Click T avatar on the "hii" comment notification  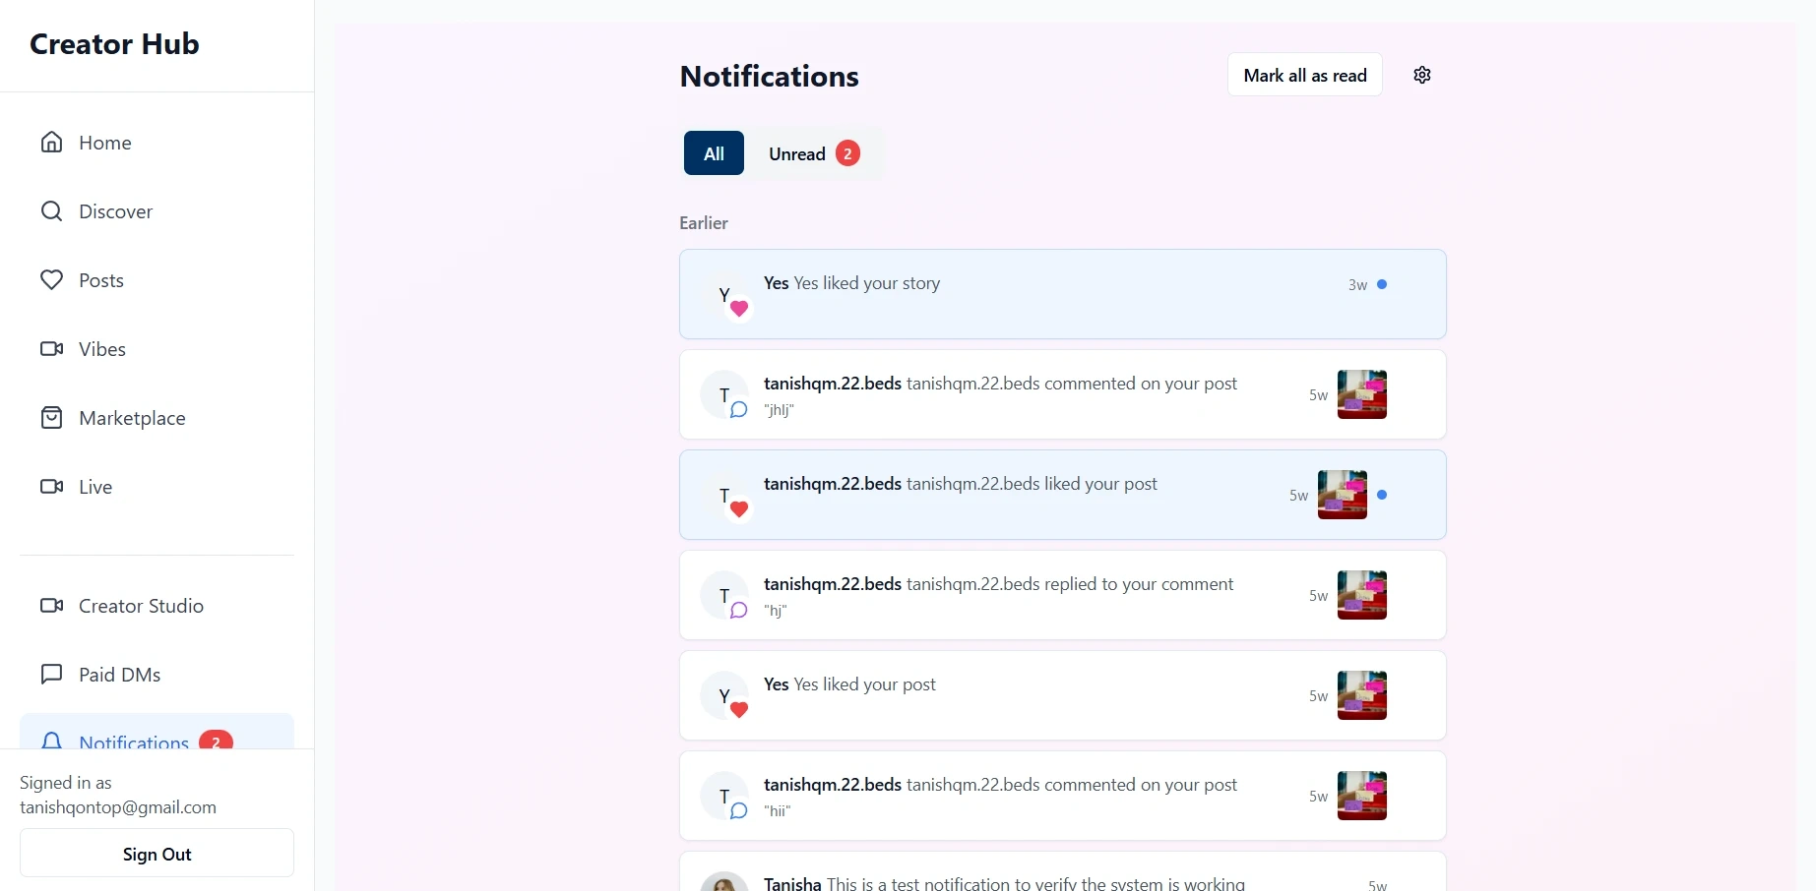tap(724, 796)
